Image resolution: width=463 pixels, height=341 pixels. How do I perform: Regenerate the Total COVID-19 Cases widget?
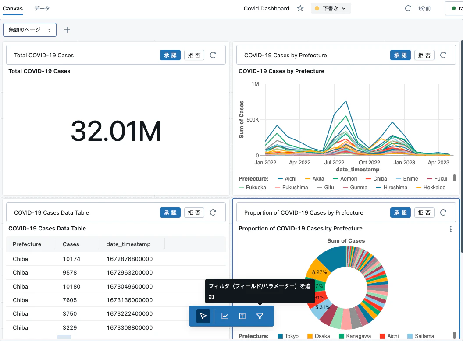pos(213,55)
